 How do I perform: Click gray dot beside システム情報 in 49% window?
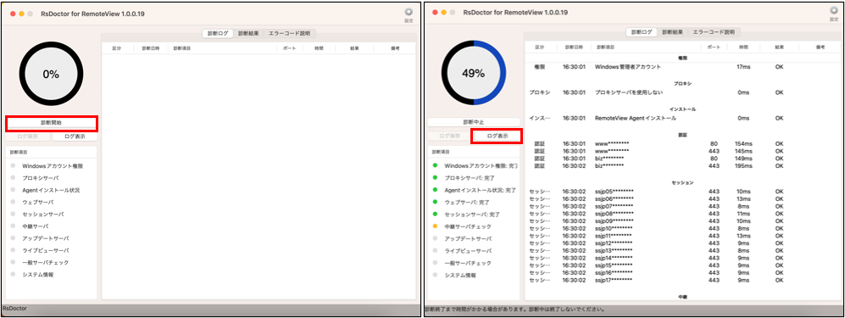click(435, 275)
